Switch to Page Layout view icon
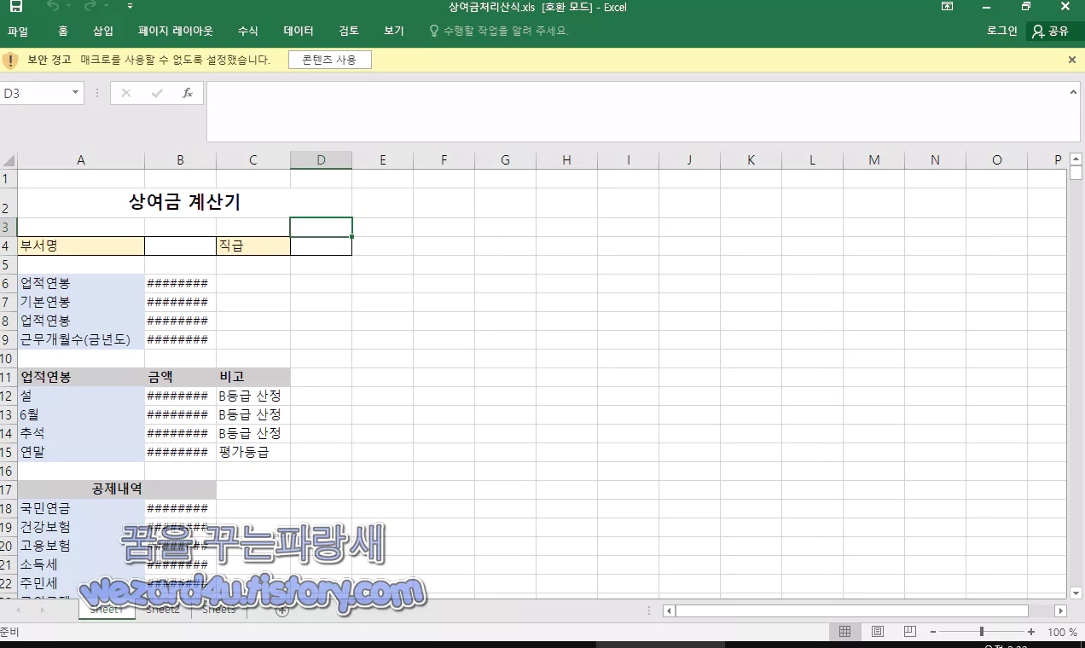This screenshot has height=648, width=1085. click(877, 632)
